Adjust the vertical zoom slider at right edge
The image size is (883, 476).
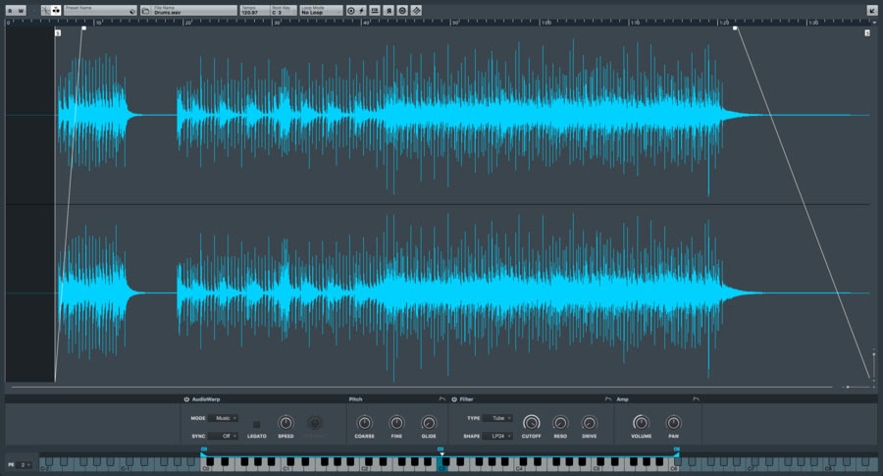(x=874, y=366)
